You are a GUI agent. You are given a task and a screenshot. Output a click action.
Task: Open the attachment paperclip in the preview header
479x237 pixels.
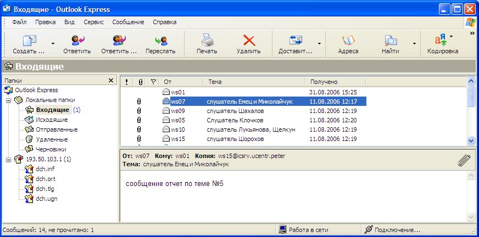click(464, 160)
